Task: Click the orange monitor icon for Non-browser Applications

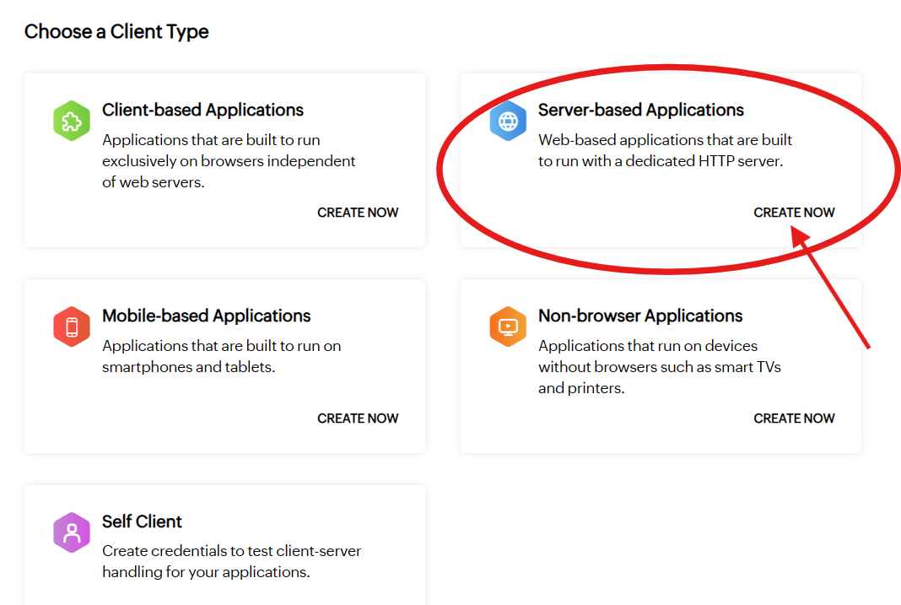Action: pos(507,327)
